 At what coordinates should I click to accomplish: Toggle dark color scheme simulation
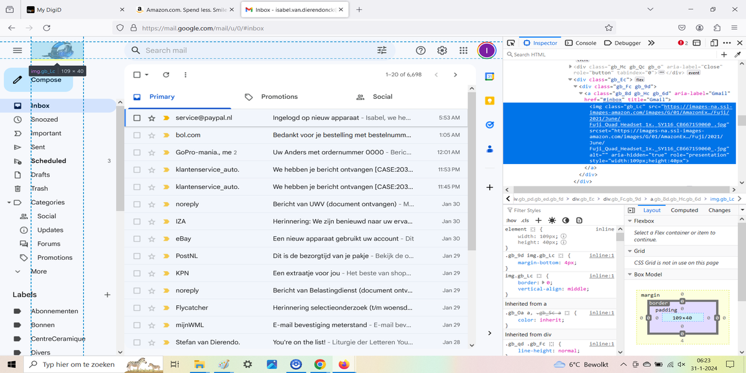pyautogui.click(x=566, y=221)
